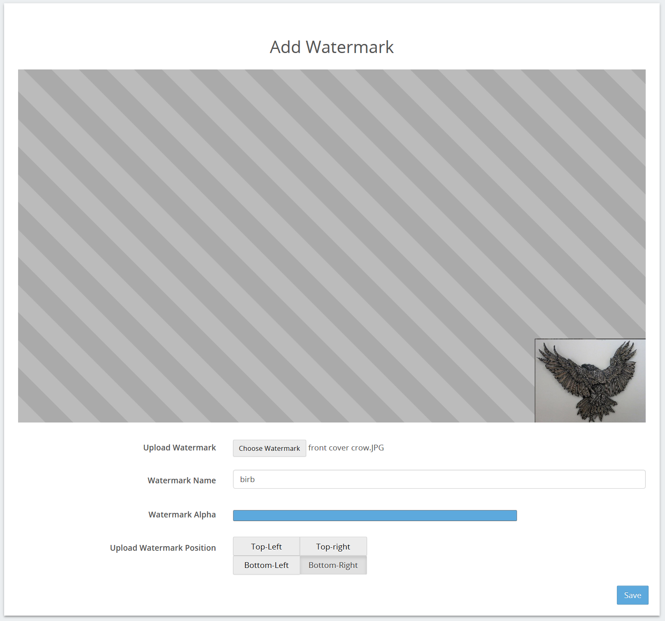Viewport: 665px width, 621px height.
Task: Click the Upload Watermark Position label
Action: tap(163, 548)
